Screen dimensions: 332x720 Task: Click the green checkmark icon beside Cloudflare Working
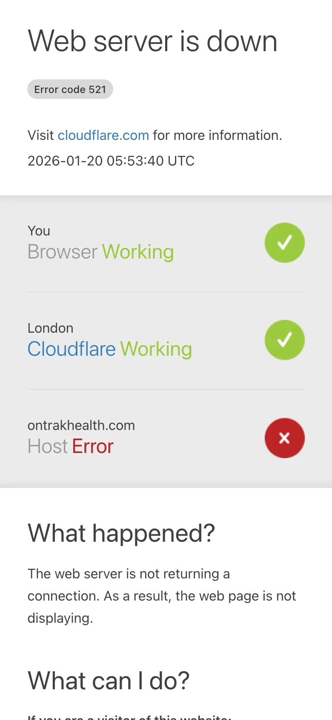point(285,340)
